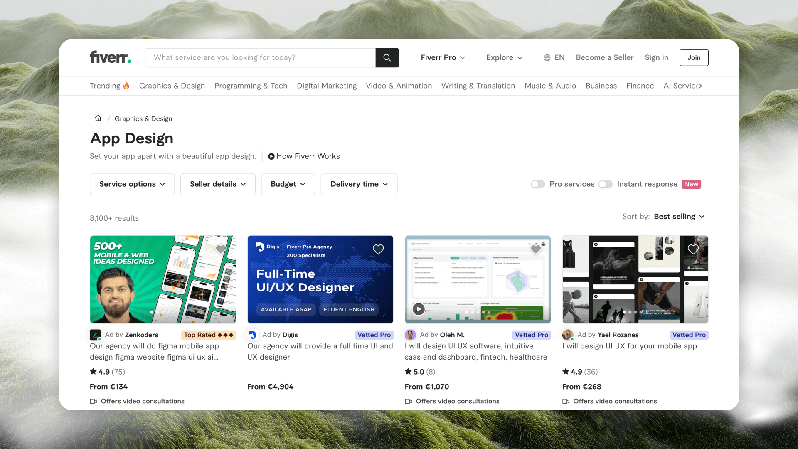The height and width of the screenshot is (449, 798).
Task: Toggle the Pro services switch
Action: coord(538,184)
